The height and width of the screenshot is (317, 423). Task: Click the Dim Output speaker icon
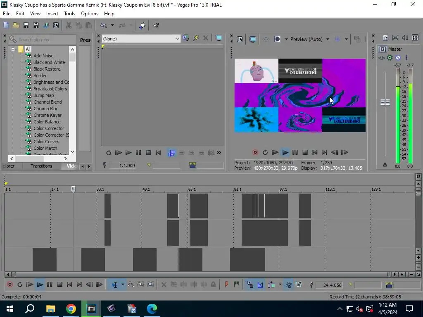pos(405,38)
